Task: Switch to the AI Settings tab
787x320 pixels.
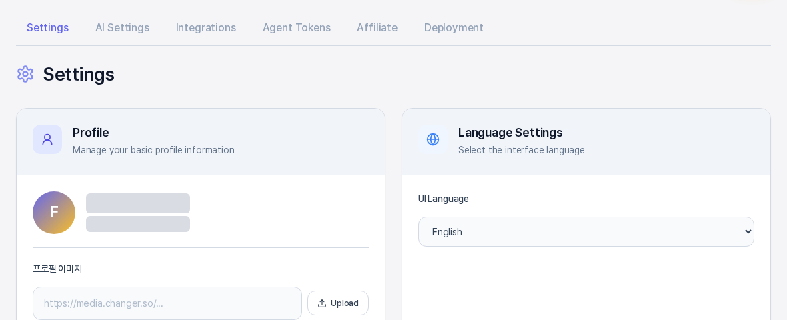Action: 123,27
